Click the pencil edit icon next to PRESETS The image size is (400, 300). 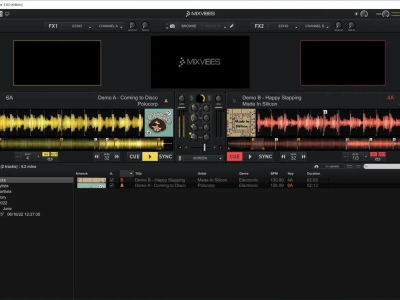click(231, 26)
